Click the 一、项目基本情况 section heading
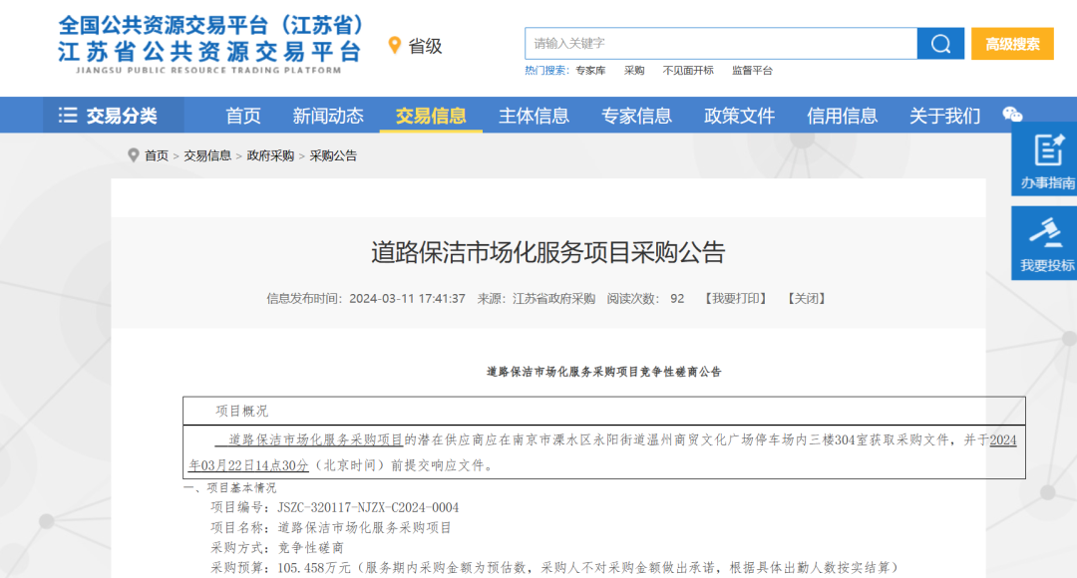This screenshot has width=1077, height=578. point(229,488)
